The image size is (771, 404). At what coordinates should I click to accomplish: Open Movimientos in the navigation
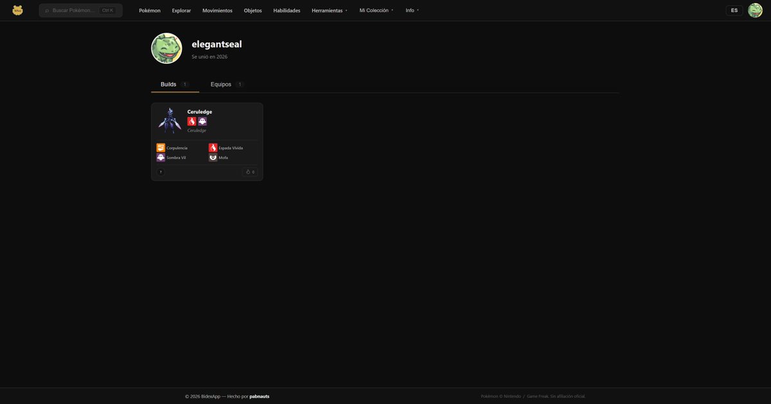click(x=217, y=10)
